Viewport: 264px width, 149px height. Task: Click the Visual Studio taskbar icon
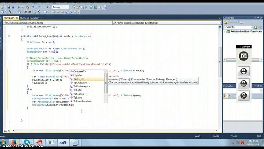coord(63,143)
